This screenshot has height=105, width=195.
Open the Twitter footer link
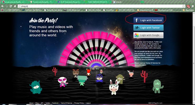pyautogui.click(x=48, y=103)
